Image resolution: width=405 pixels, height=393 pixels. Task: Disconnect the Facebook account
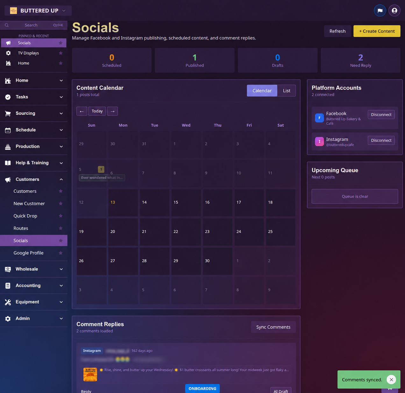tap(381, 114)
